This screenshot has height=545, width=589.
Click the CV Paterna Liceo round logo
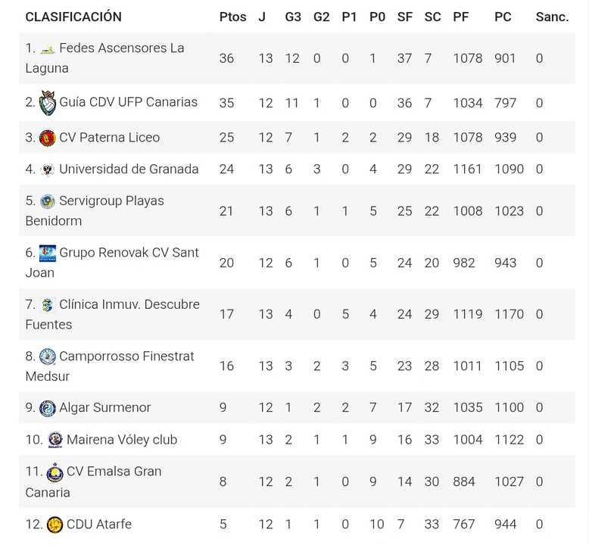(x=48, y=138)
